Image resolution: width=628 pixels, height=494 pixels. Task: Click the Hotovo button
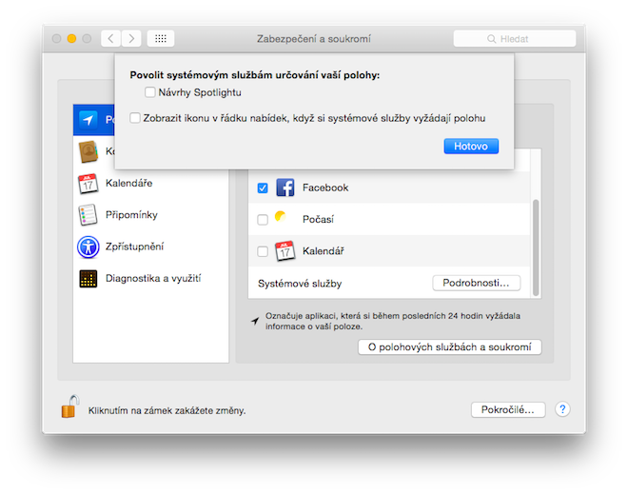(x=471, y=147)
